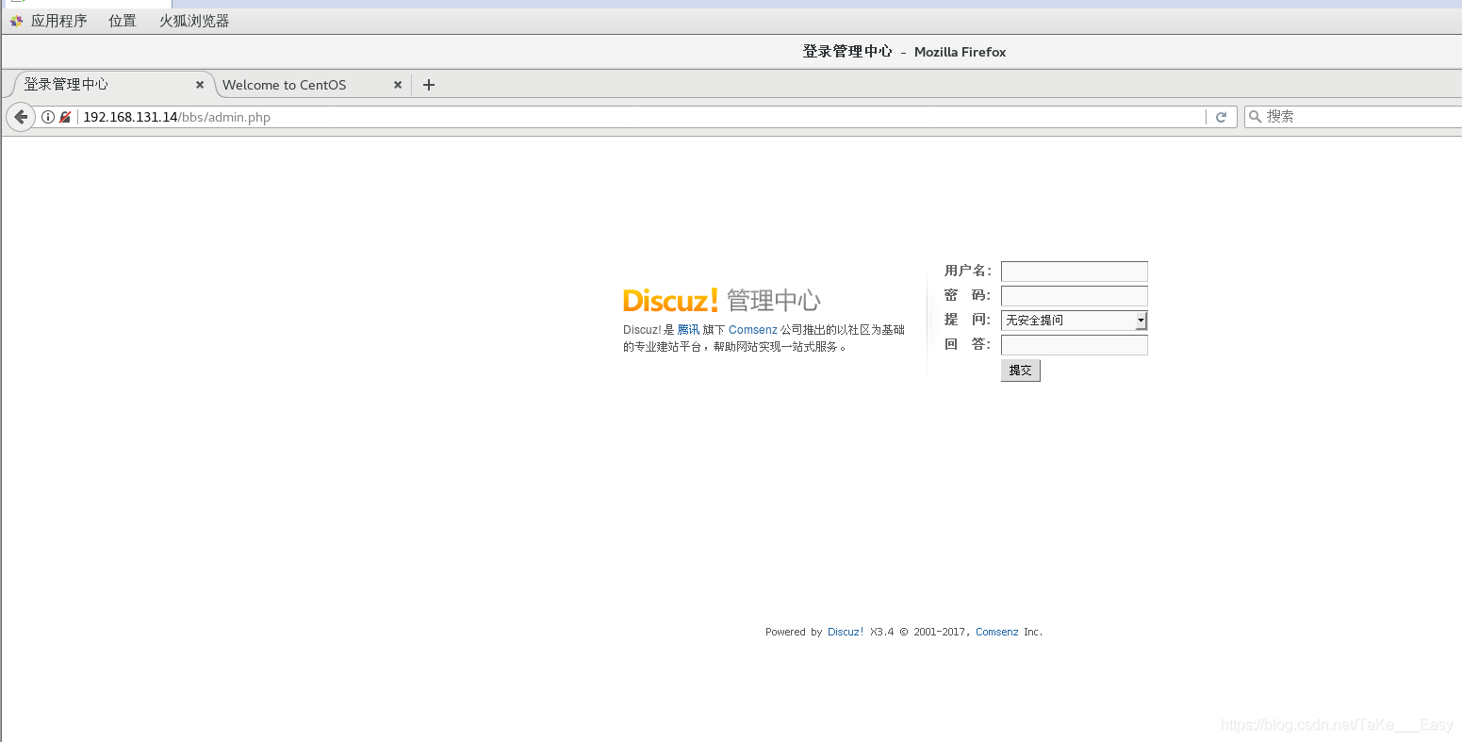Open the Comsenz link in footer

pos(997,632)
